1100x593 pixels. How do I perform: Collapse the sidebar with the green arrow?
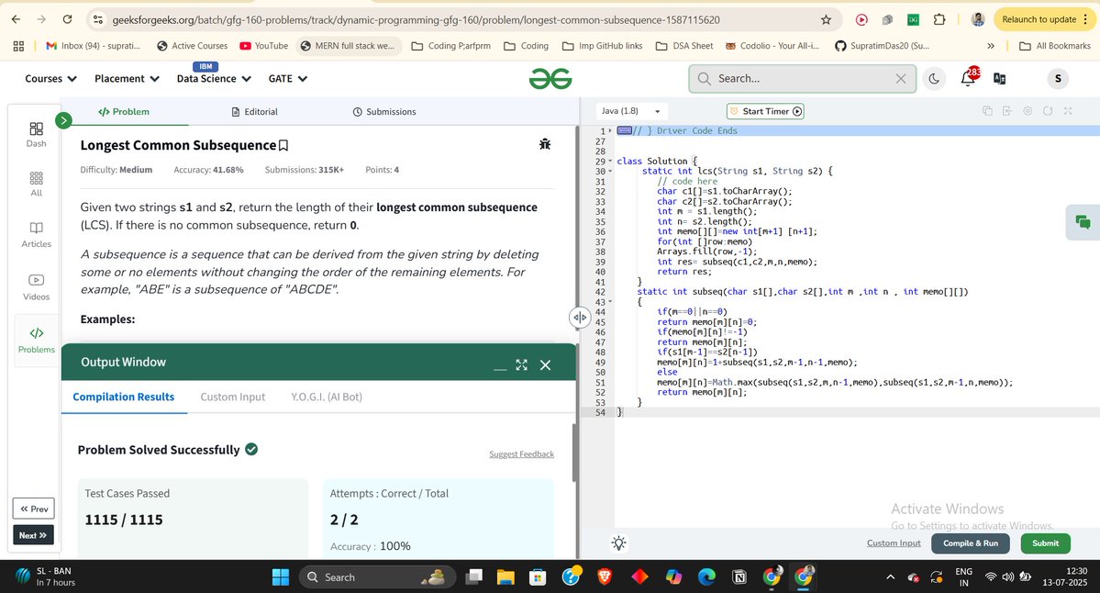coord(63,120)
